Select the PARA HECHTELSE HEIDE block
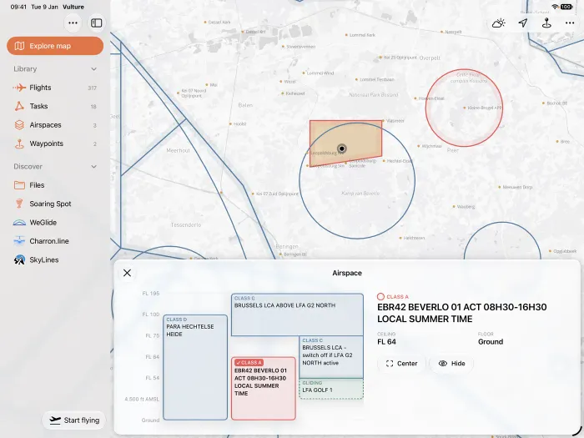The height and width of the screenshot is (438, 584). point(195,368)
